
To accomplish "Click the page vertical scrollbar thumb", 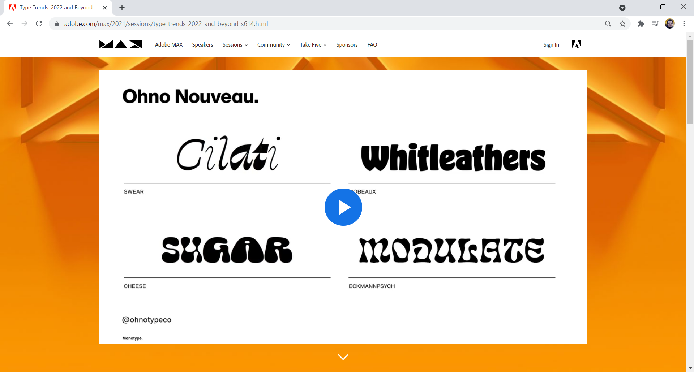I will [x=690, y=82].
